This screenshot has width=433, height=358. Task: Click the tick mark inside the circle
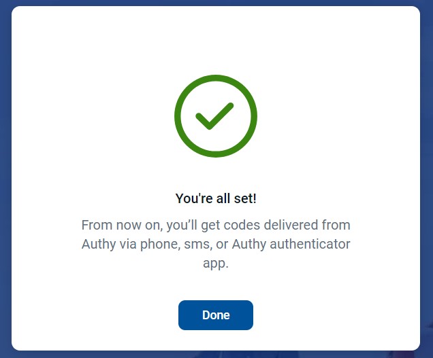click(214, 116)
